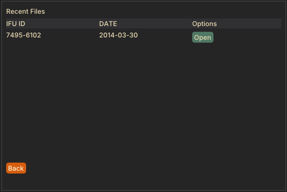Image resolution: width=287 pixels, height=192 pixels.
Task: Return to previous screen with Back
Action: coord(16,168)
